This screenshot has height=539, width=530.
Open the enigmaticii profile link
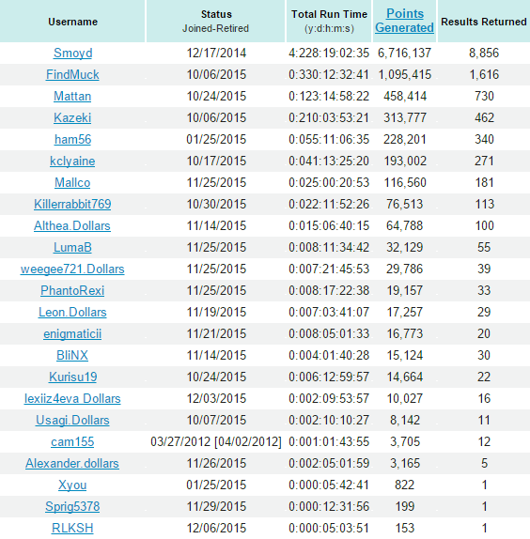pyautogui.click(x=72, y=333)
